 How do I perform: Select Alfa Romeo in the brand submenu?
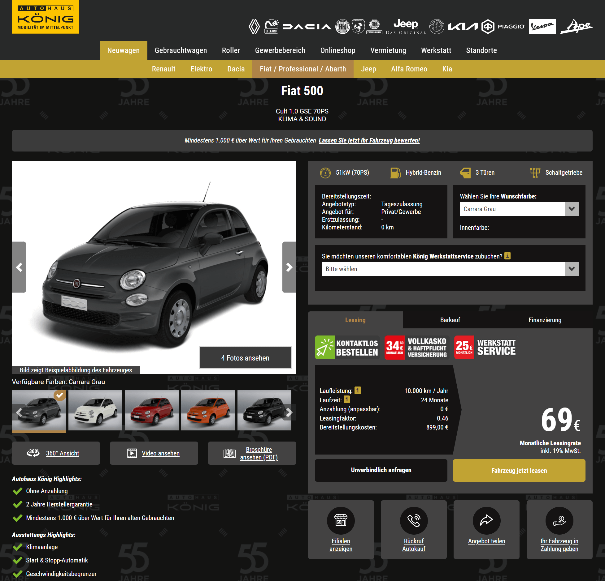point(409,69)
